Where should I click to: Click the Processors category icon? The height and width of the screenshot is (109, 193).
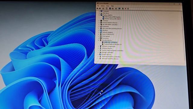pos(101,38)
